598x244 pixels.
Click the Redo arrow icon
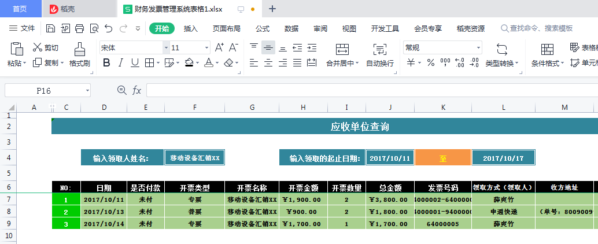coord(123,28)
